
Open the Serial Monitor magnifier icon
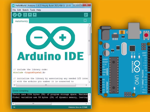pos(86,15)
